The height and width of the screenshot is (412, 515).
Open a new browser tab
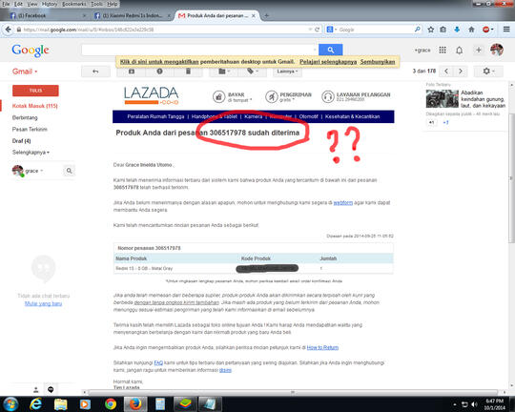coord(266,15)
